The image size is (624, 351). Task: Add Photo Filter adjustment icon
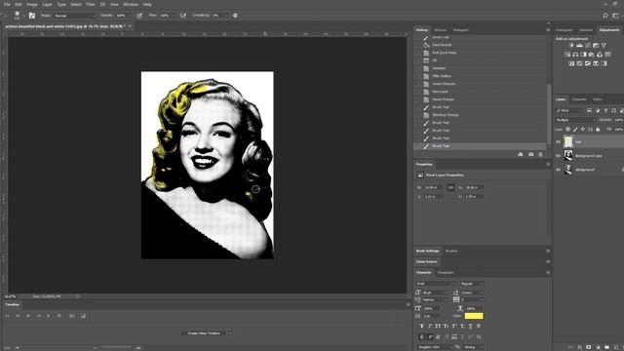592,55
